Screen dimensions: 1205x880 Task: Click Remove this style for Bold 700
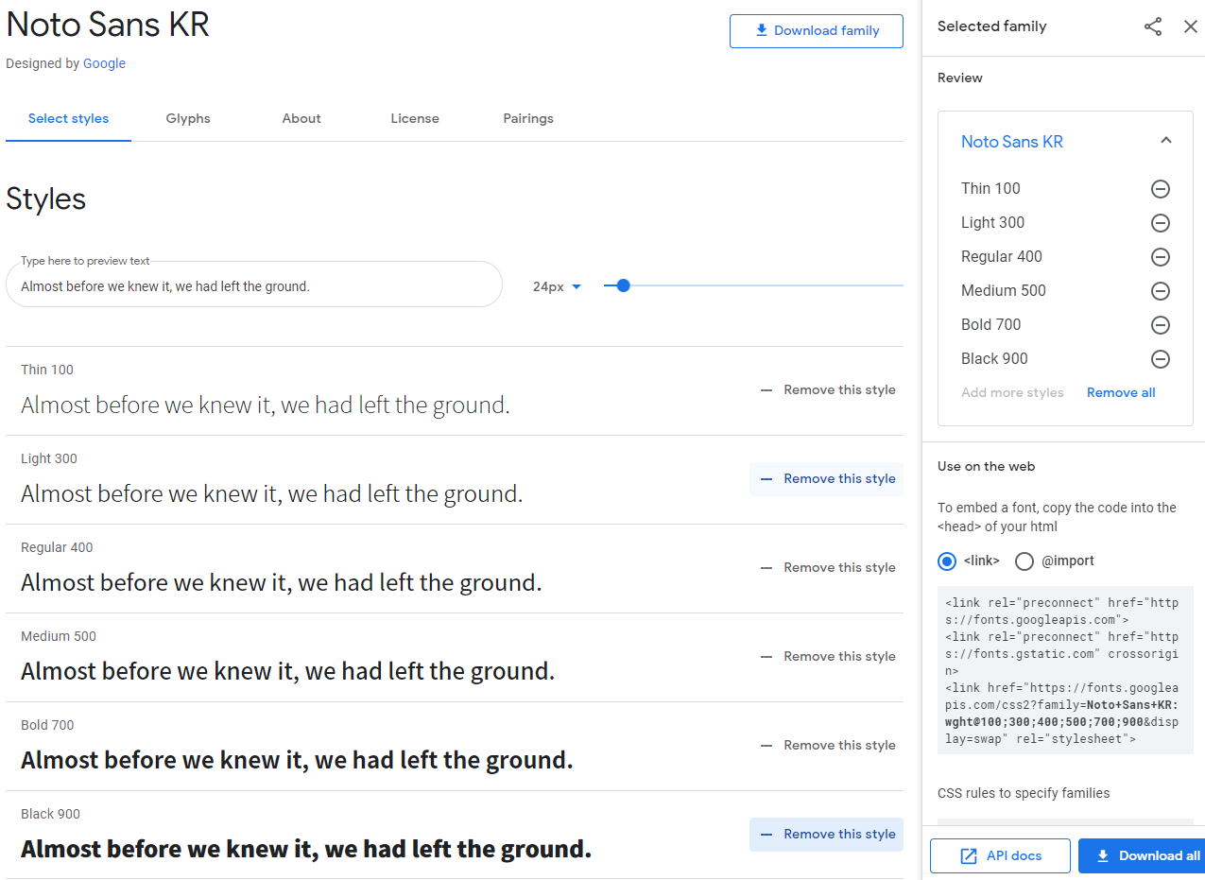pyautogui.click(x=828, y=746)
